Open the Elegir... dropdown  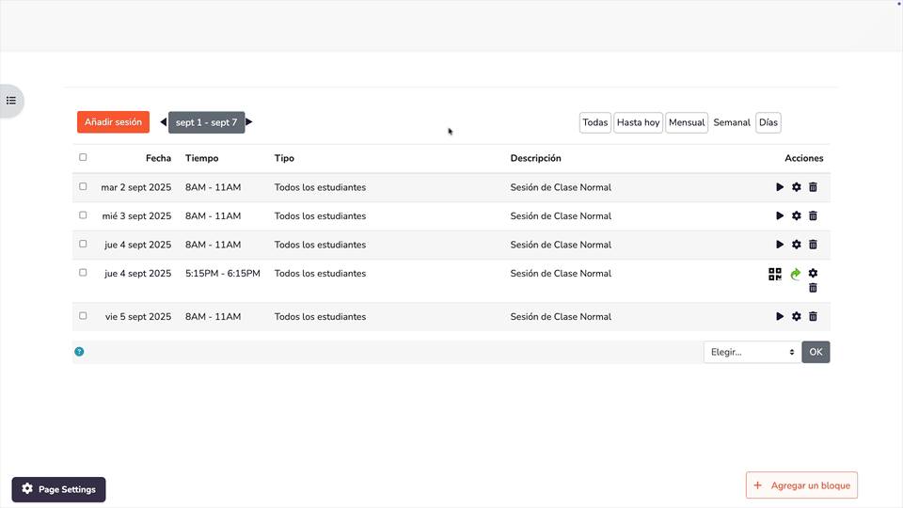coord(752,353)
